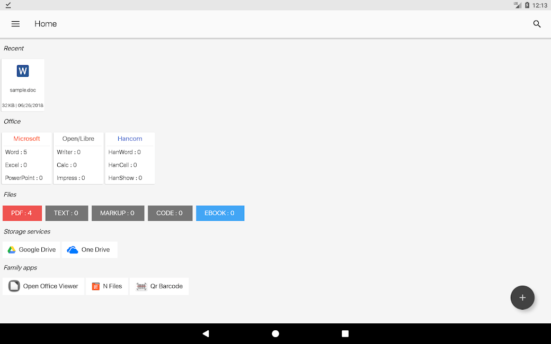
Task: Select the CODE : 0 file filter
Action: [170, 213]
